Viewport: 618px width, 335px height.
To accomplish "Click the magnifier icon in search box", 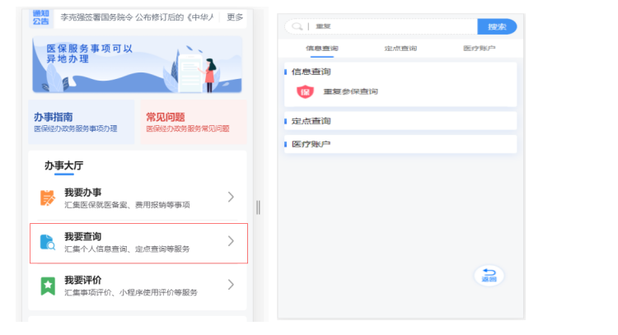I will [297, 27].
